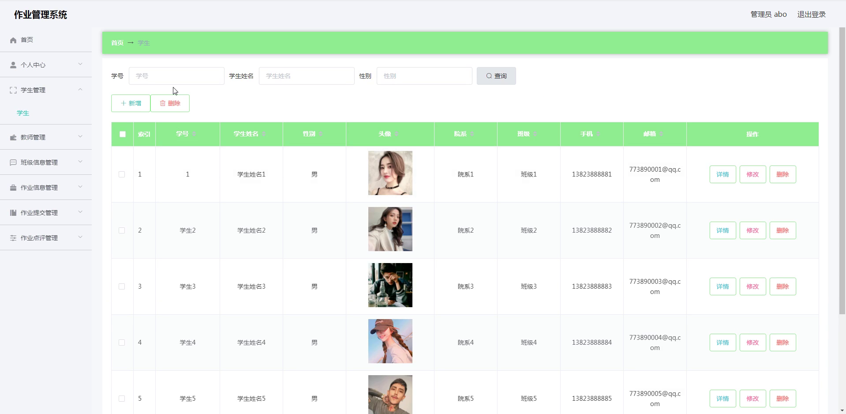Click the 学生姓名 search input field
Screen dimensions: 846x414
307,76
